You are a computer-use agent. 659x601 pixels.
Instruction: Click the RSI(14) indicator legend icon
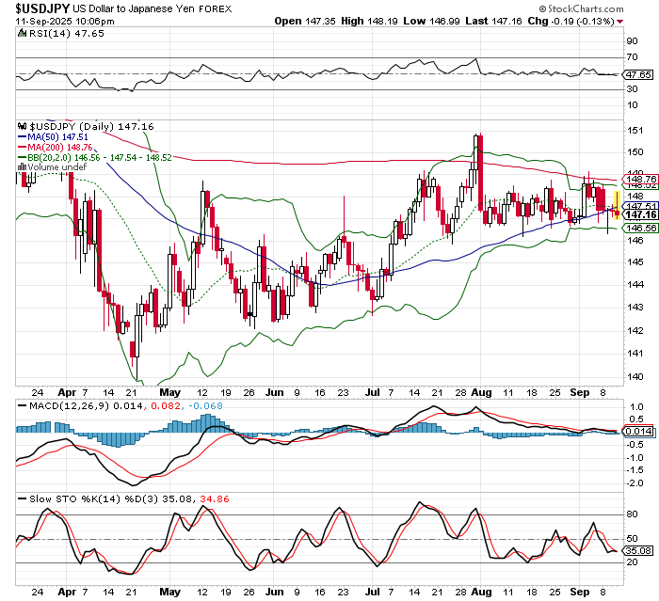[x=23, y=33]
